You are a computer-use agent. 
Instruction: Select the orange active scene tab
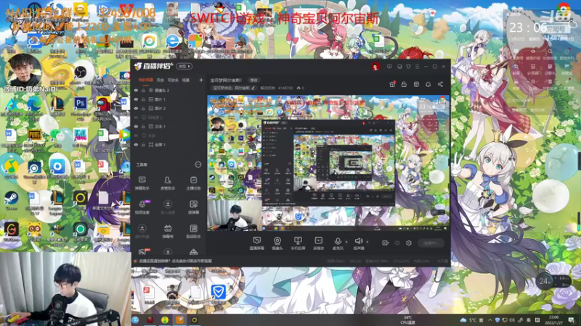pos(146,80)
